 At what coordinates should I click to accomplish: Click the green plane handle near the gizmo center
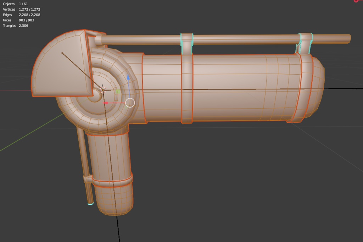click(118, 91)
